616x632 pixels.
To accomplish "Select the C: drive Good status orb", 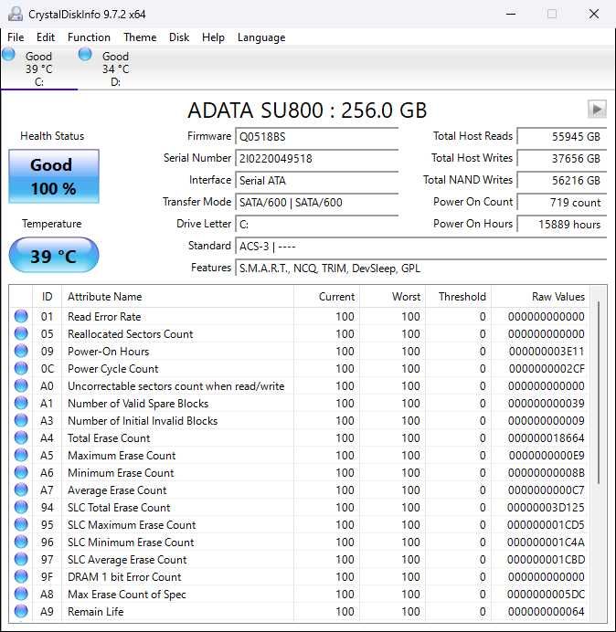I will coord(8,54).
